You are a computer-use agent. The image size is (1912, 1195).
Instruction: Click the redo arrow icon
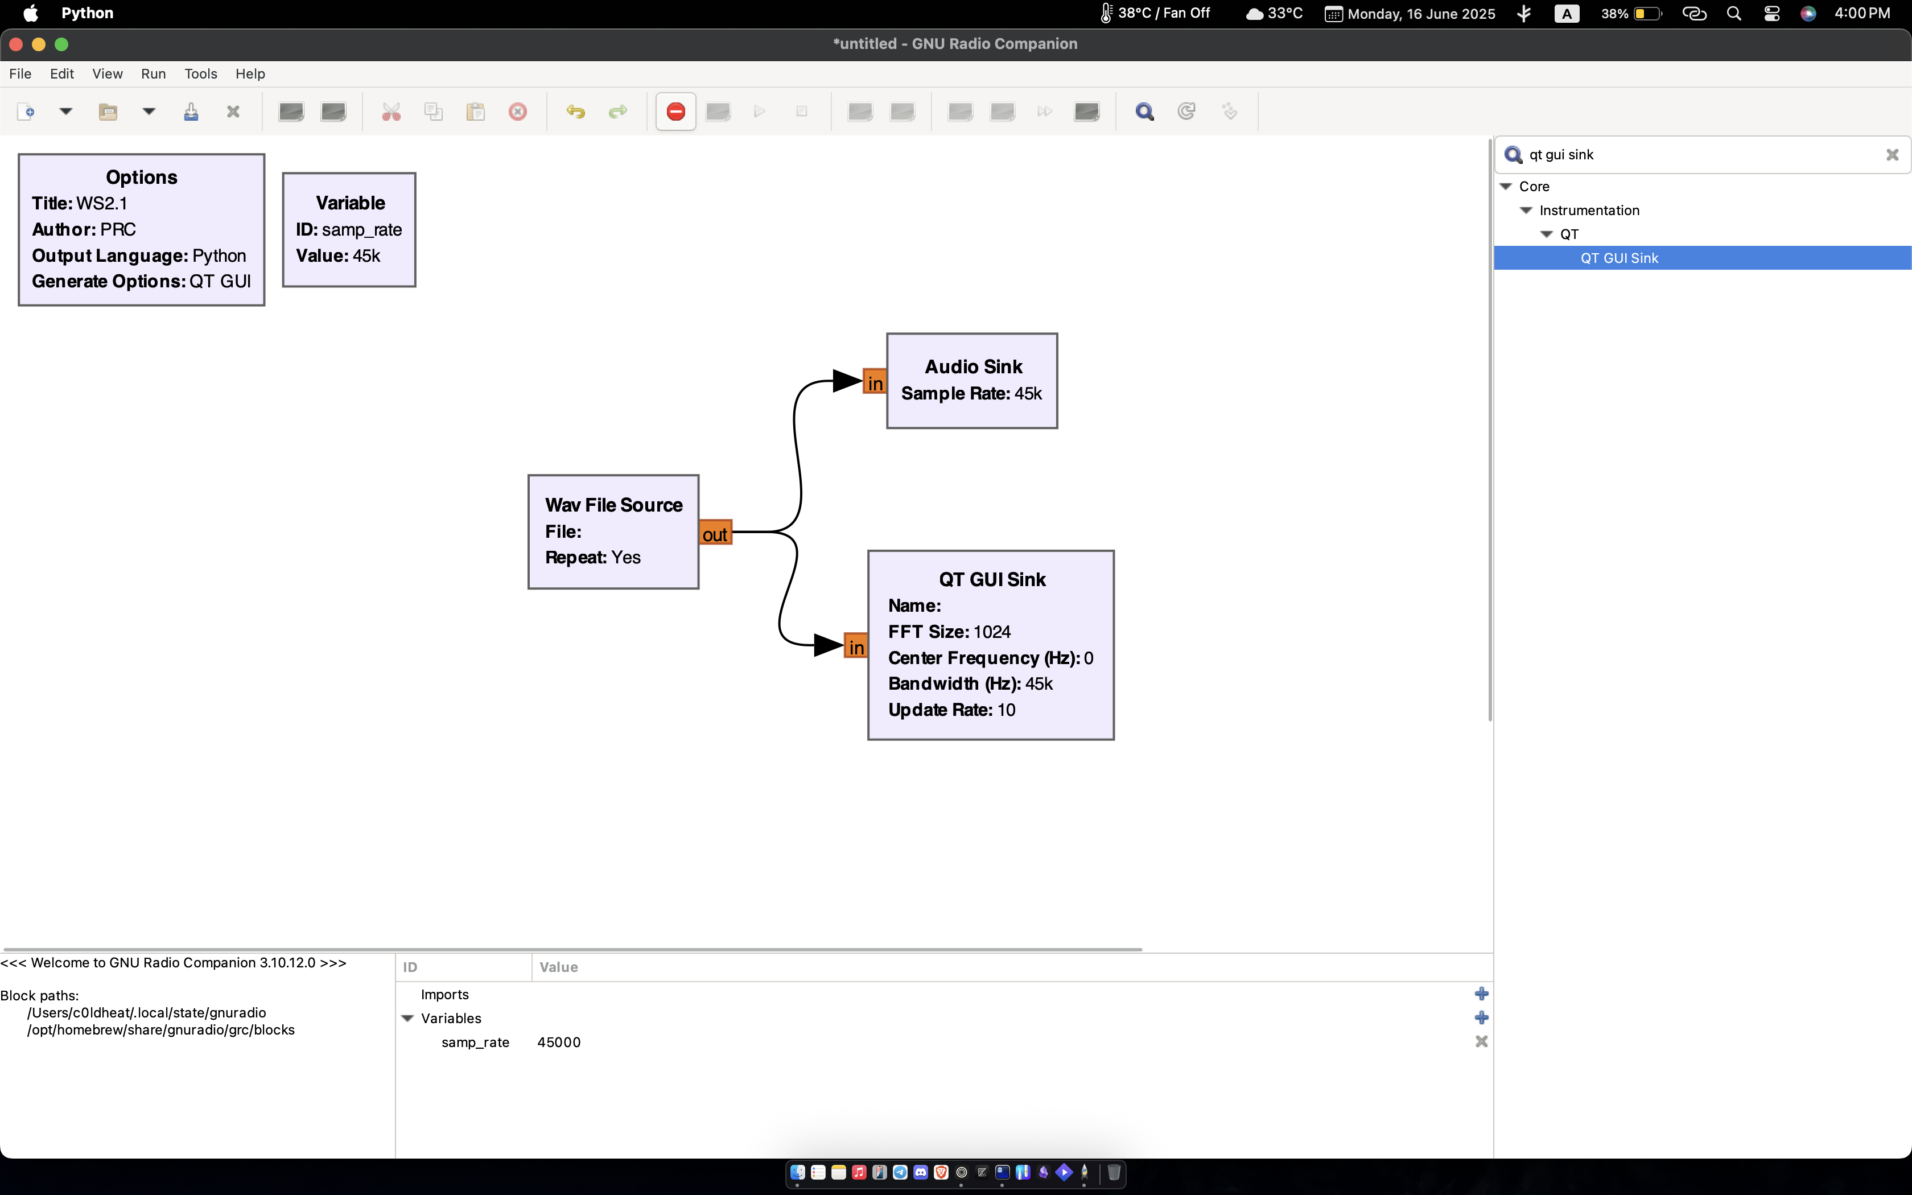(617, 112)
